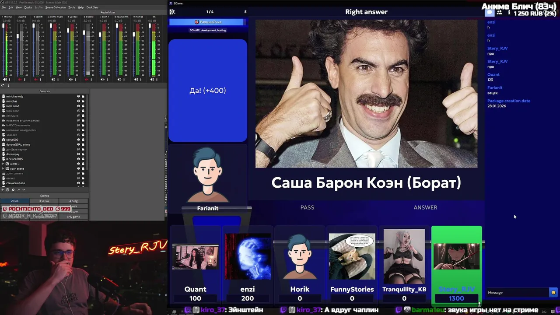Open options menu for 1 Mic/Aux channel
This screenshot has width=560, height=315.
pyautogui.click(x=10, y=79)
